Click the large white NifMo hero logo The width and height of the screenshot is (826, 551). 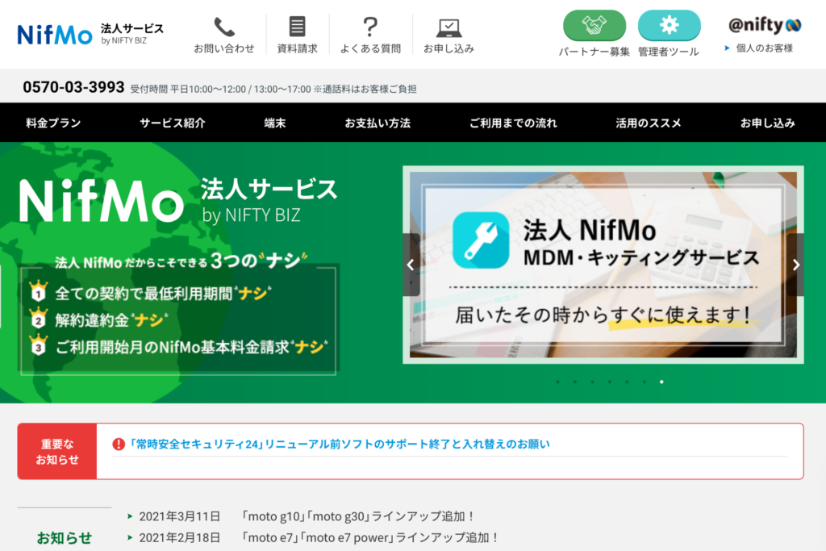[101, 201]
